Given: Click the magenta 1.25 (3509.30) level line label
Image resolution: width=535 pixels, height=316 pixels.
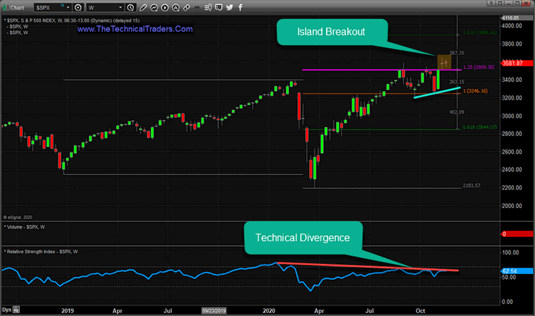Looking at the screenshot, I should pos(476,67).
